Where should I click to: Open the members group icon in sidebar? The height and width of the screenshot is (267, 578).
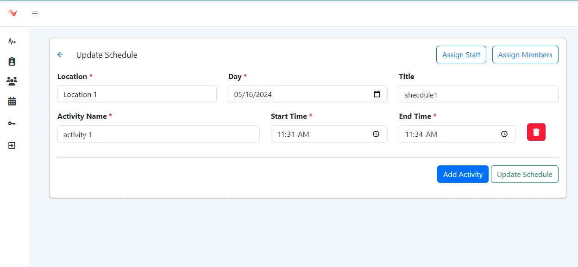[x=12, y=81]
